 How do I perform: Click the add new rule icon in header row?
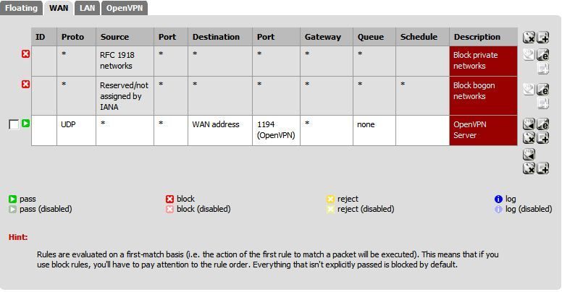click(x=543, y=37)
